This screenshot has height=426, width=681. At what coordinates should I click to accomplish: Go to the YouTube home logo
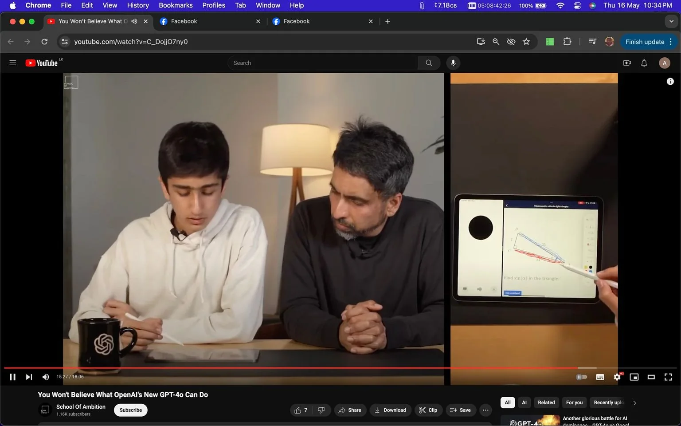tap(42, 63)
